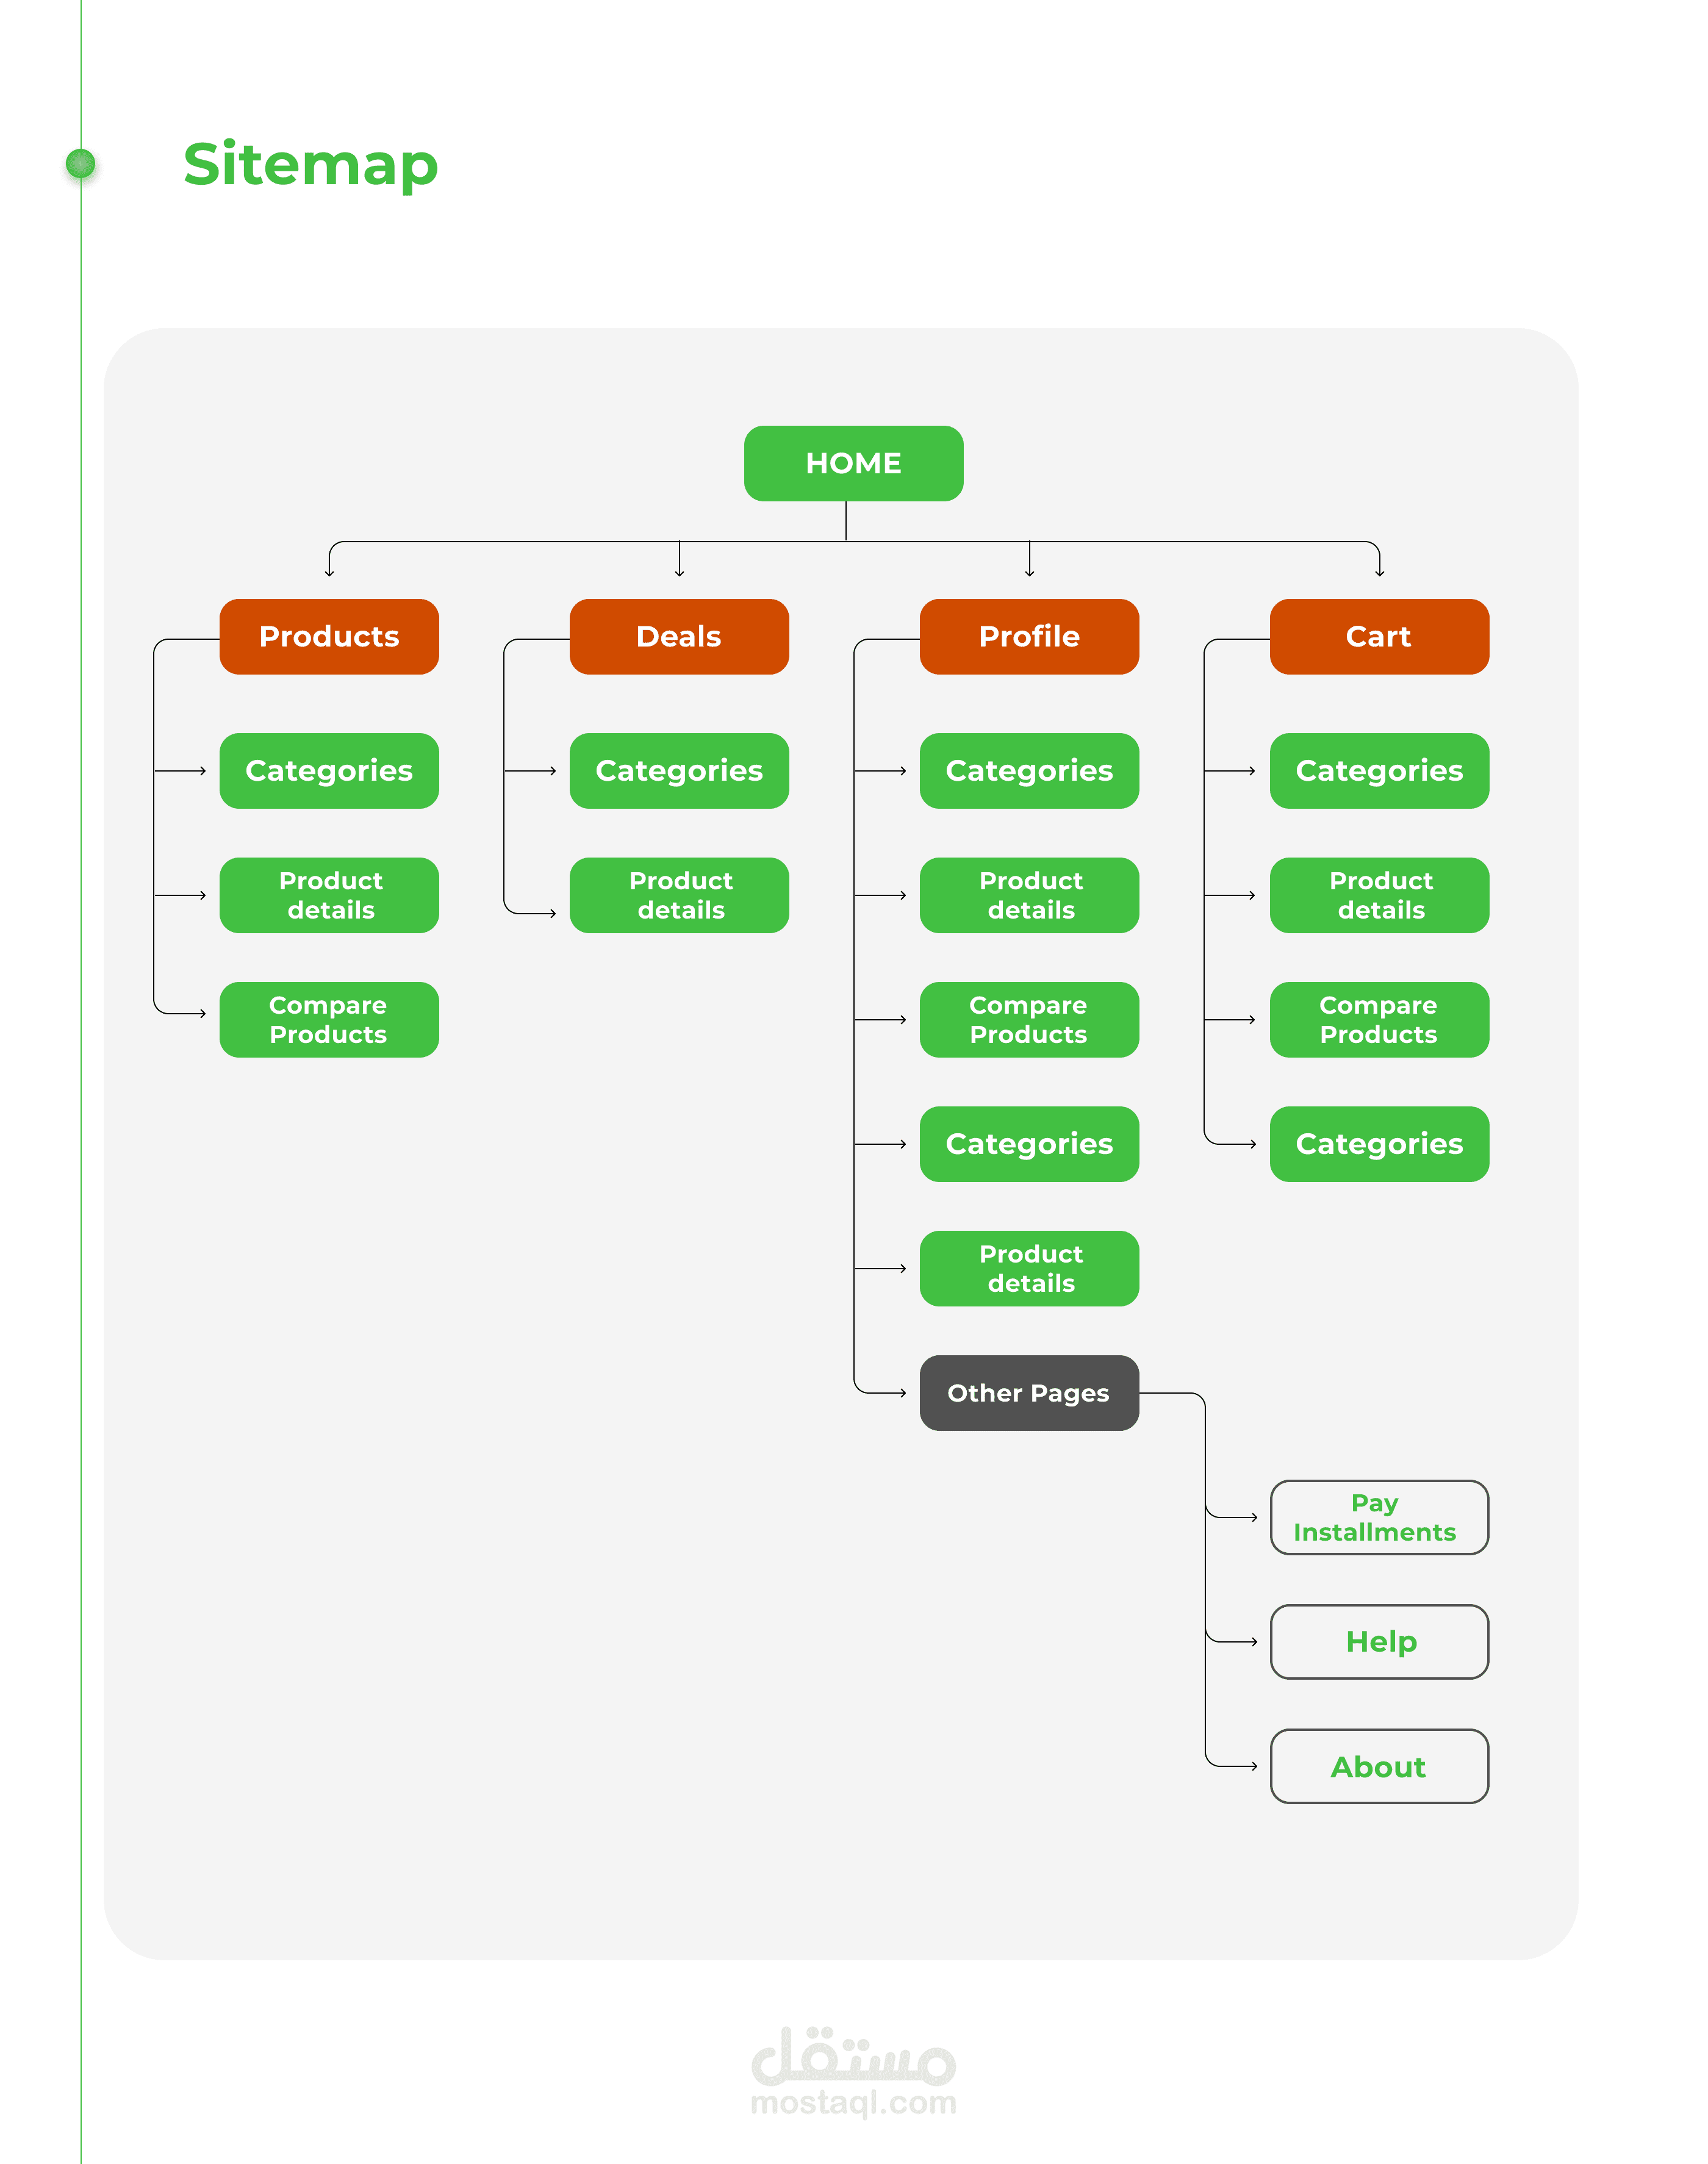Image resolution: width=1708 pixels, height=2164 pixels.
Task: Select the orange Cart node
Action: [x=1379, y=637]
